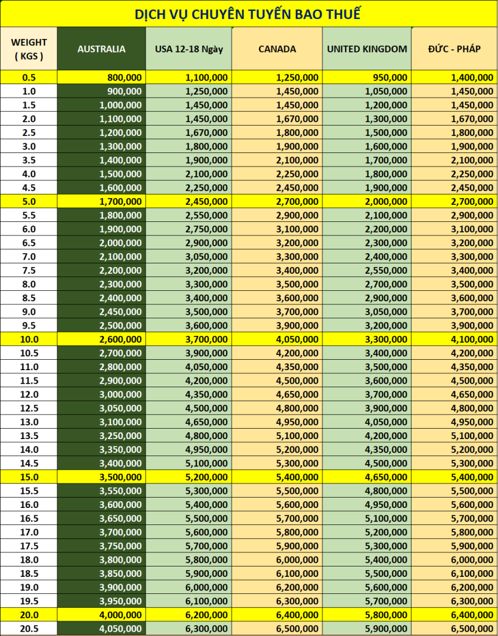
Task: Click USA price '2,750,000' in 6.0 row
Action: [189, 229]
